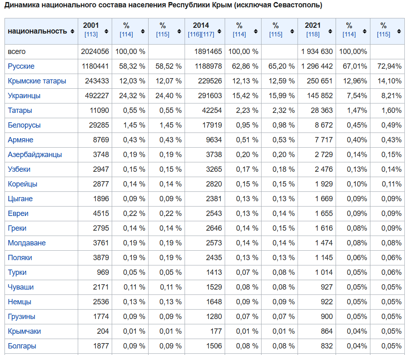Screen dimensions: 406x355
Task: Select the total value 2024056
Action: click(95, 52)
